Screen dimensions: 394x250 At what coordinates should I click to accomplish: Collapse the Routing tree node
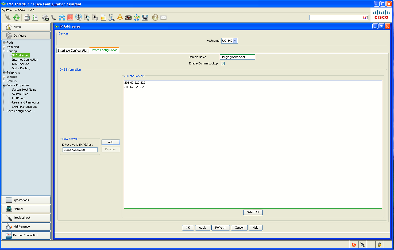tap(4, 51)
